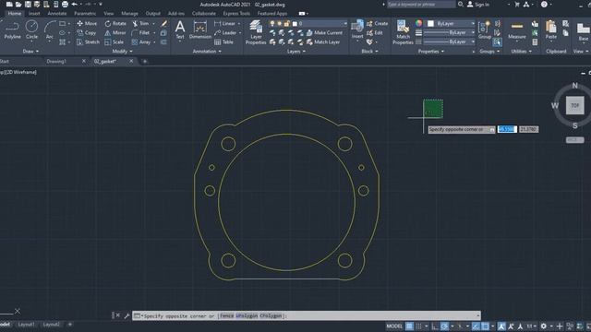
Task: Switch to the Annotate ribbon tab
Action: pyautogui.click(x=57, y=13)
